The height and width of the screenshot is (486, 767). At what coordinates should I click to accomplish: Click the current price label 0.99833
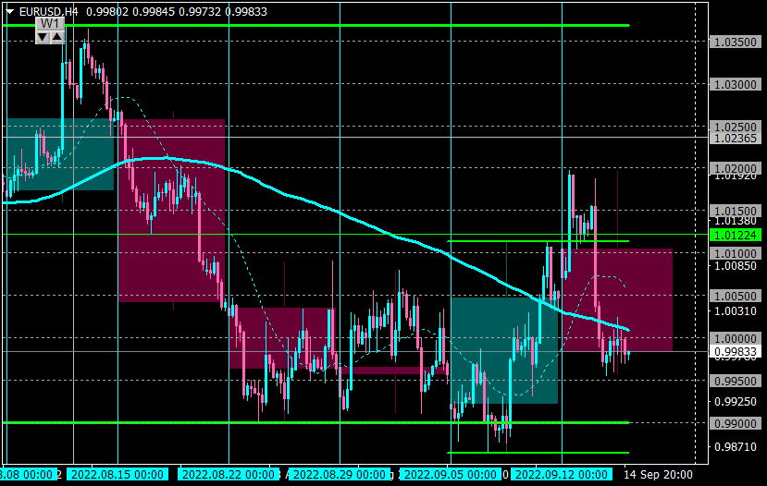[736, 352]
